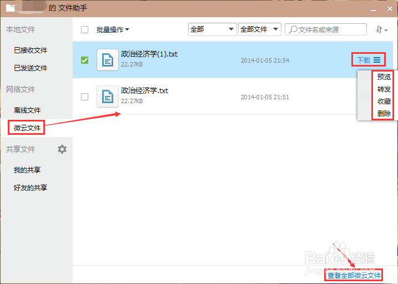Expand the 批量操作 dropdown

click(113, 29)
